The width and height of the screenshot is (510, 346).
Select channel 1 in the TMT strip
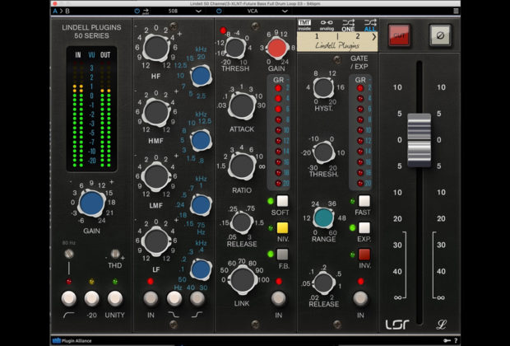tap(317, 36)
